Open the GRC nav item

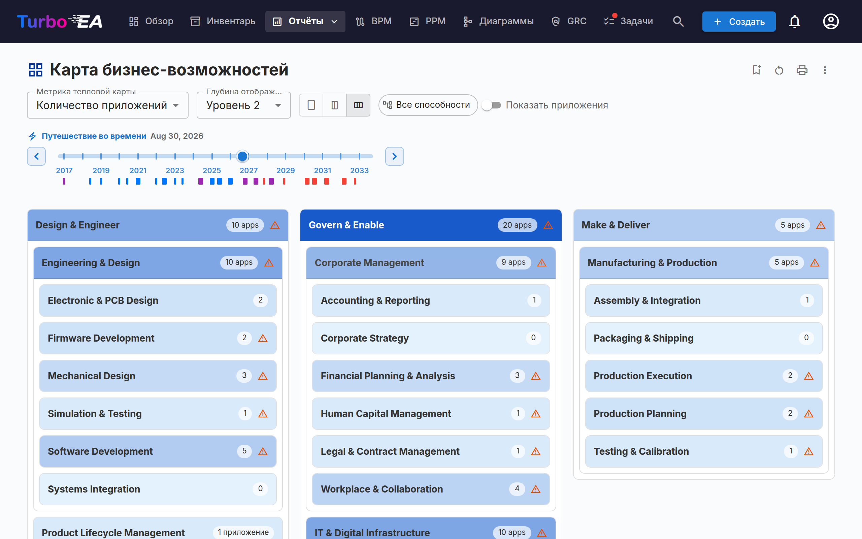click(569, 21)
